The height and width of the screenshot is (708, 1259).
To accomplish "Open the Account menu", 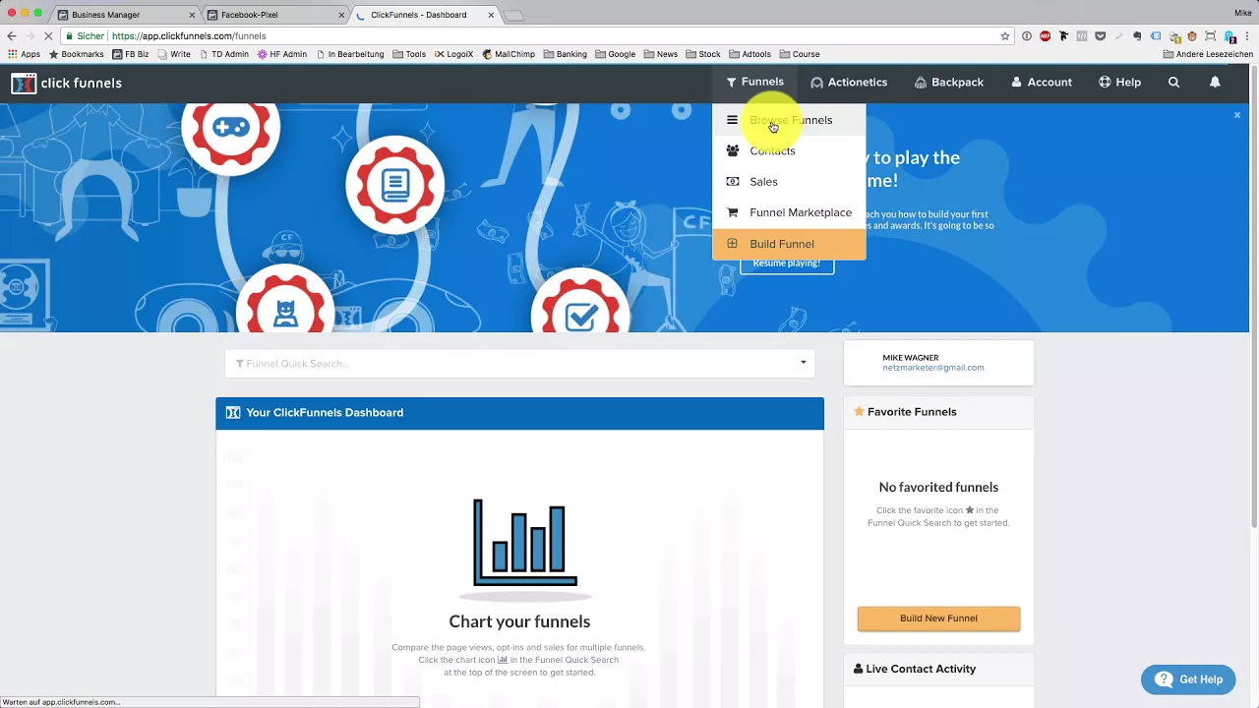I will click(1042, 83).
